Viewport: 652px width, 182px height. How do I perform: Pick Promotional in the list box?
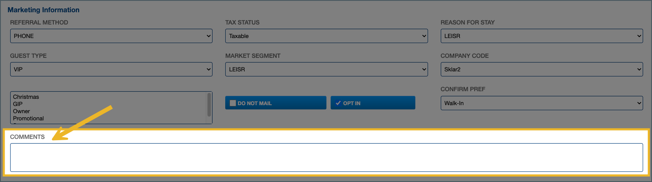pyautogui.click(x=28, y=118)
